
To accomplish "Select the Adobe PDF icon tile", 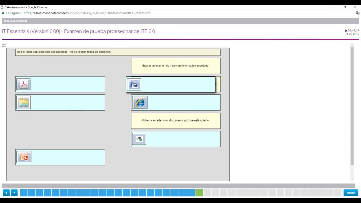I will pyautogui.click(x=60, y=84).
